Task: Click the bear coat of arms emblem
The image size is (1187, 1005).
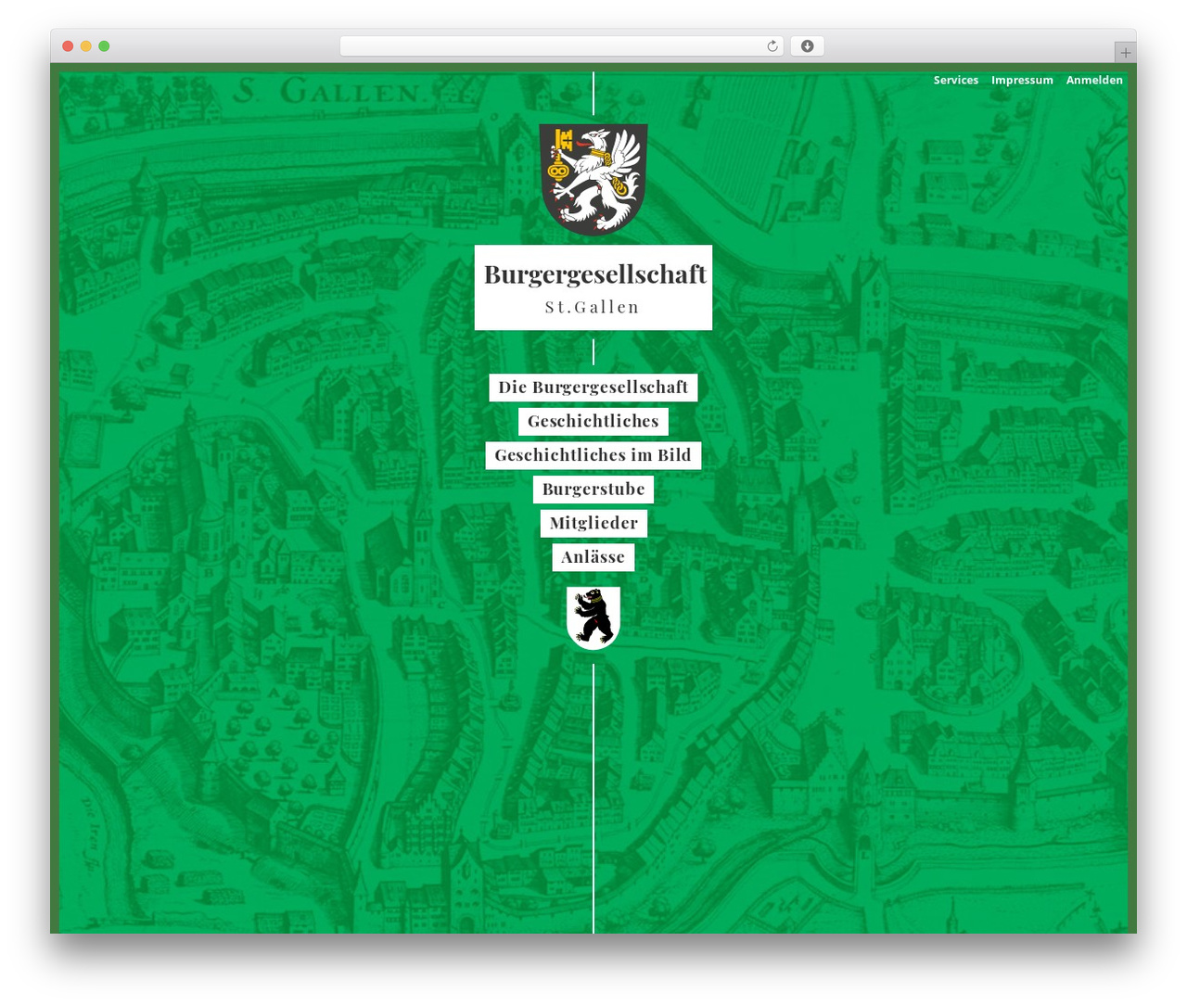Action: tap(593, 617)
